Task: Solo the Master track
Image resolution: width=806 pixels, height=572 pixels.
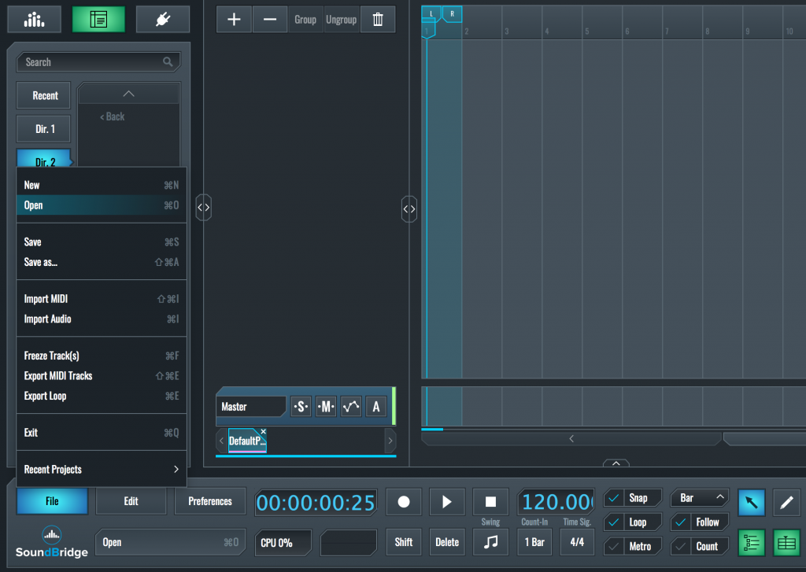Action: [300, 406]
